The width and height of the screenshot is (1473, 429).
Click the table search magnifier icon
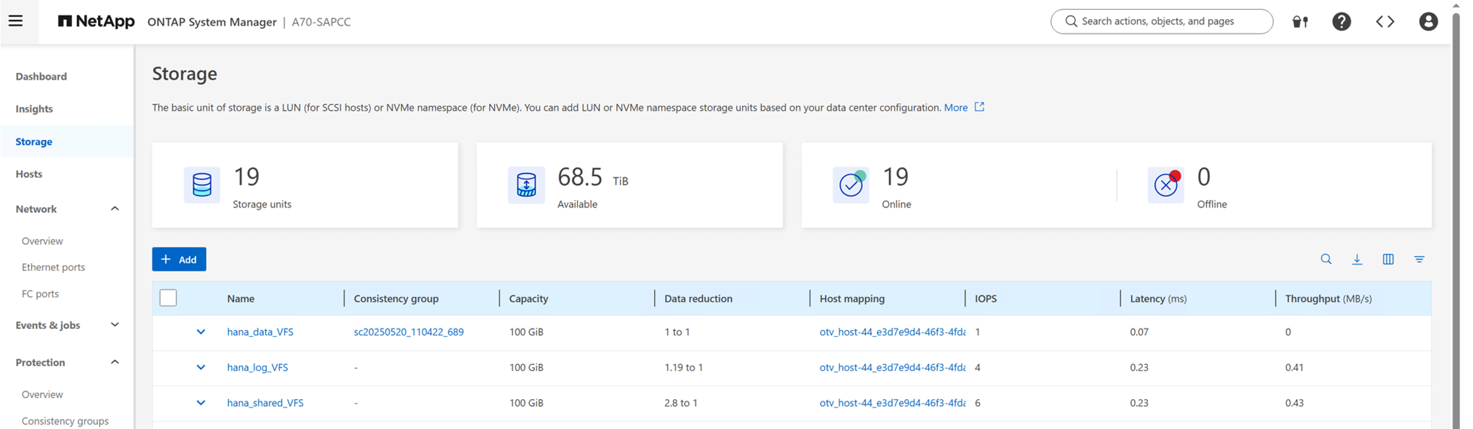pyautogui.click(x=1326, y=259)
